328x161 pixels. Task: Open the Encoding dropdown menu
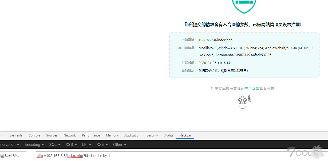[x=34, y=144]
